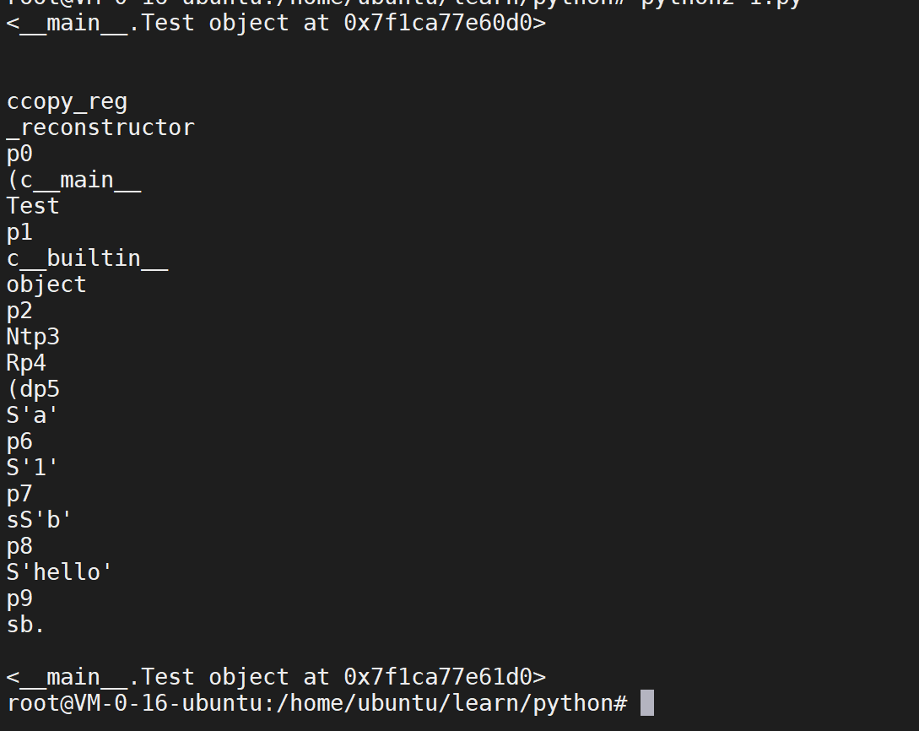This screenshot has height=731, width=919.
Task: Click the sS'b' output line
Action: pyautogui.click(x=40, y=520)
